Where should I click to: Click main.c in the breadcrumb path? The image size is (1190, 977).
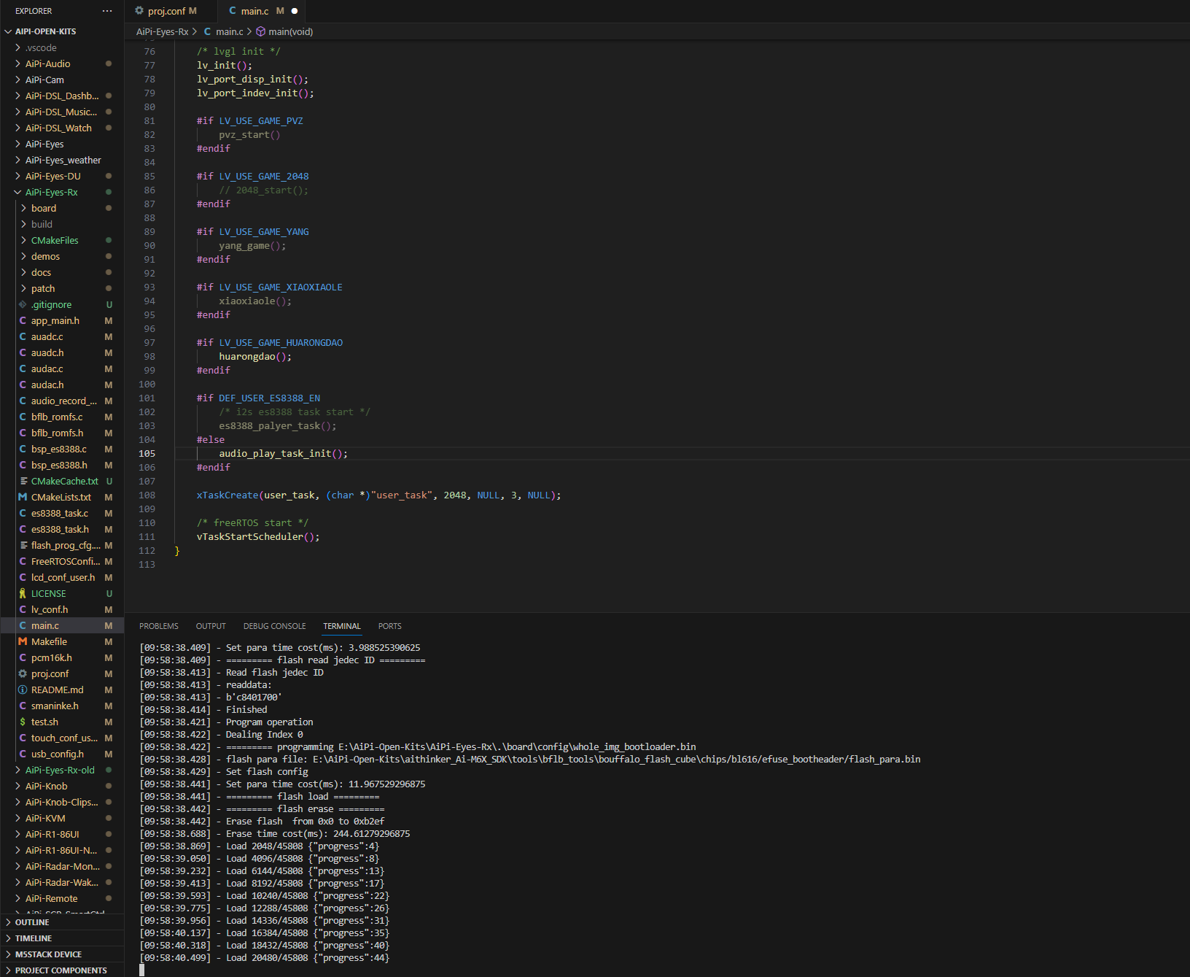pos(230,31)
